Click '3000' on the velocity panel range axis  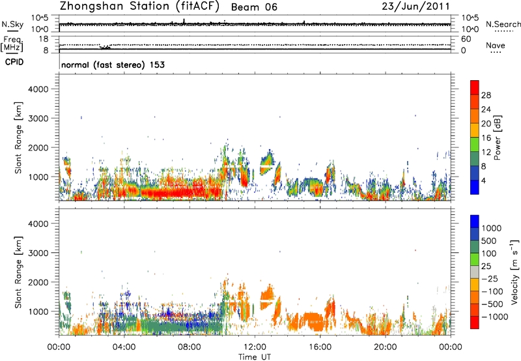pos(38,253)
